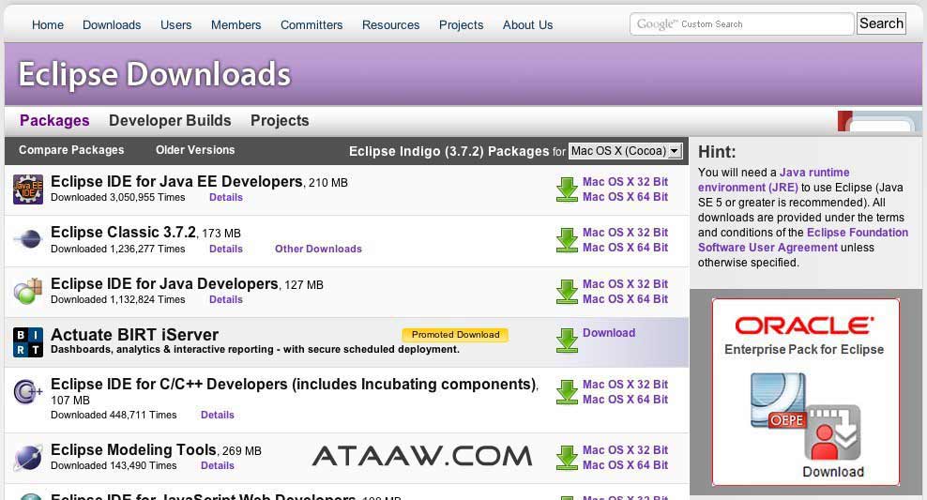Viewport: 927px width, 500px height.
Task: Select the Packages tab
Action: point(54,121)
